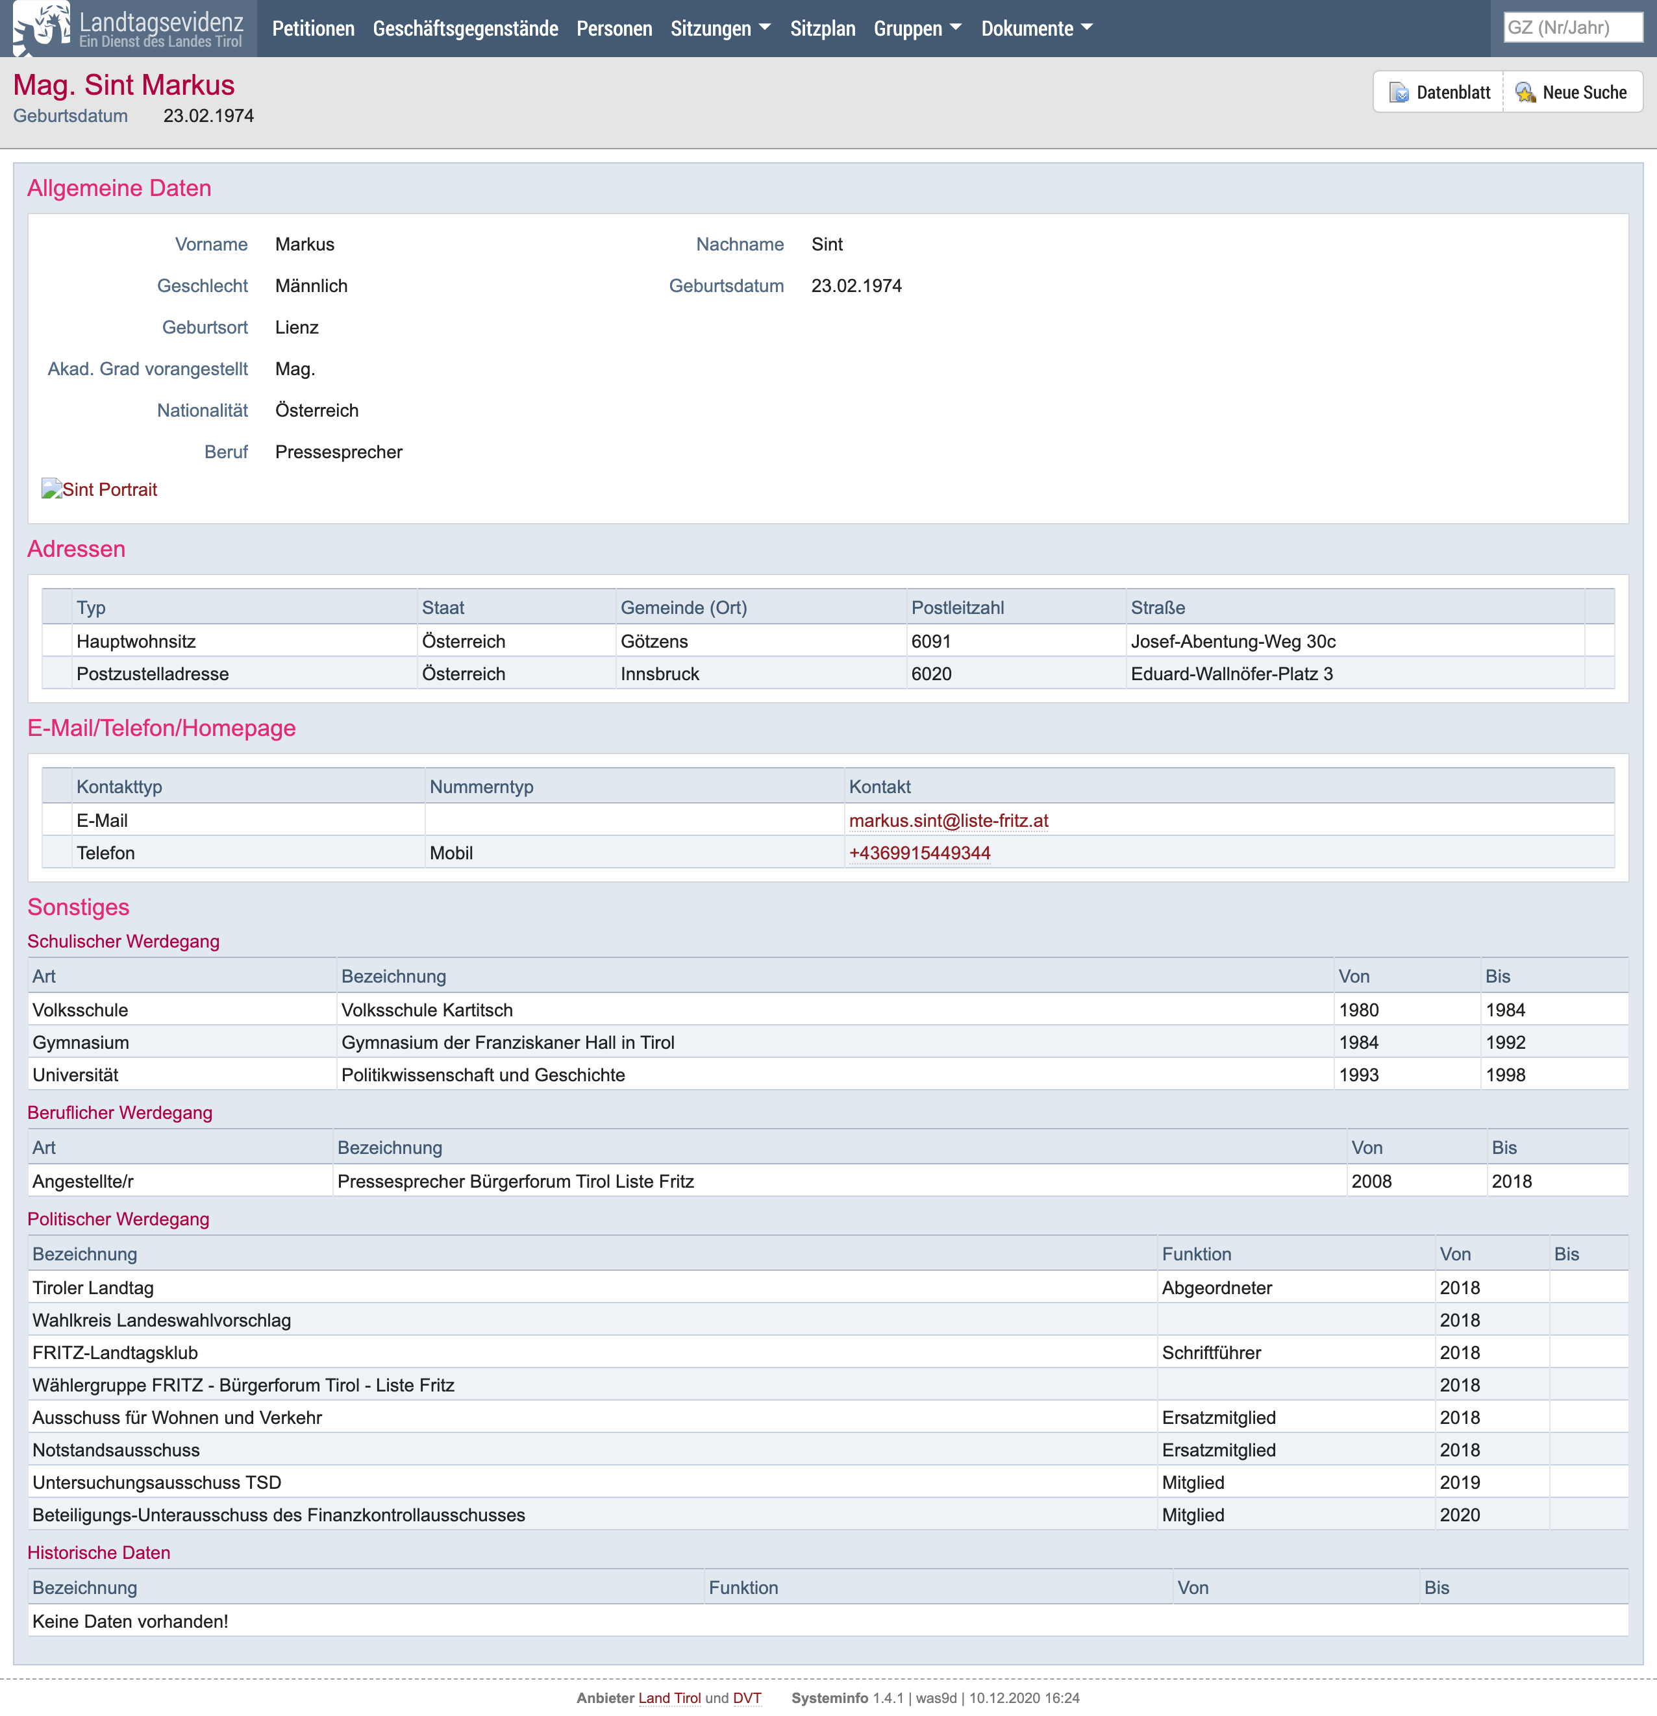
Task: Click the Schulischer Werdegang heading
Action: point(123,940)
